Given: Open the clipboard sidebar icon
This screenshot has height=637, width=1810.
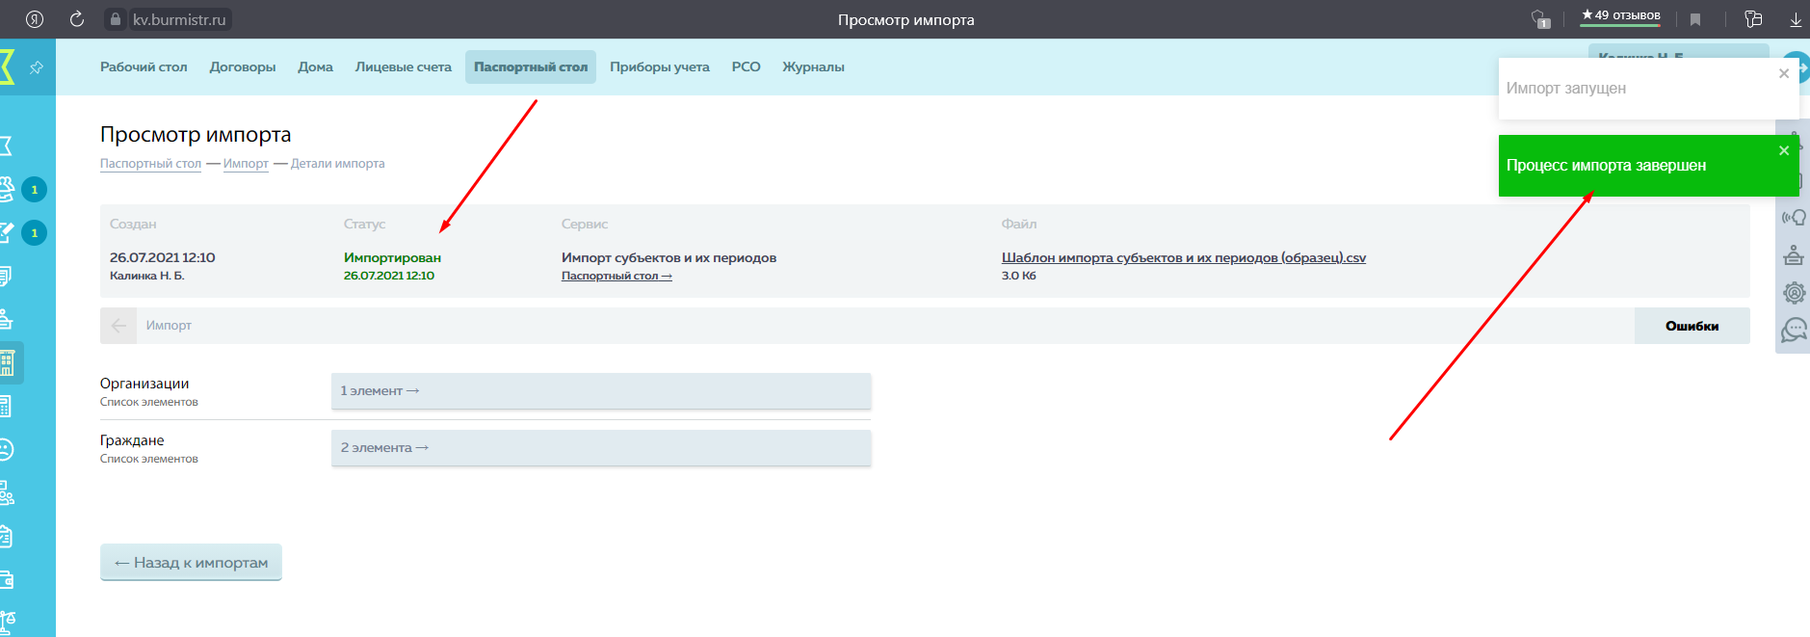Looking at the screenshot, I should [x=6, y=536].
